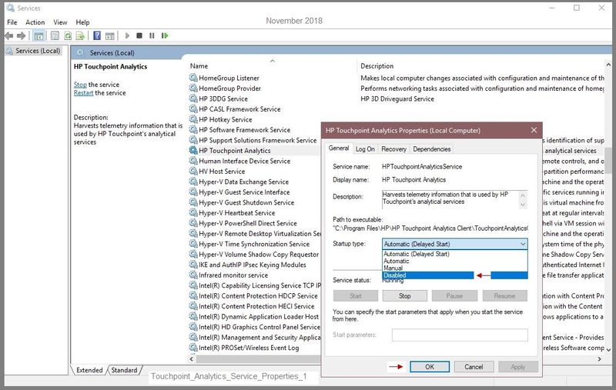Screen dimensions: 616x390
Task: Click the gear icon beside HP Touchpoint Analytics
Action: click(x=193, y=150)
